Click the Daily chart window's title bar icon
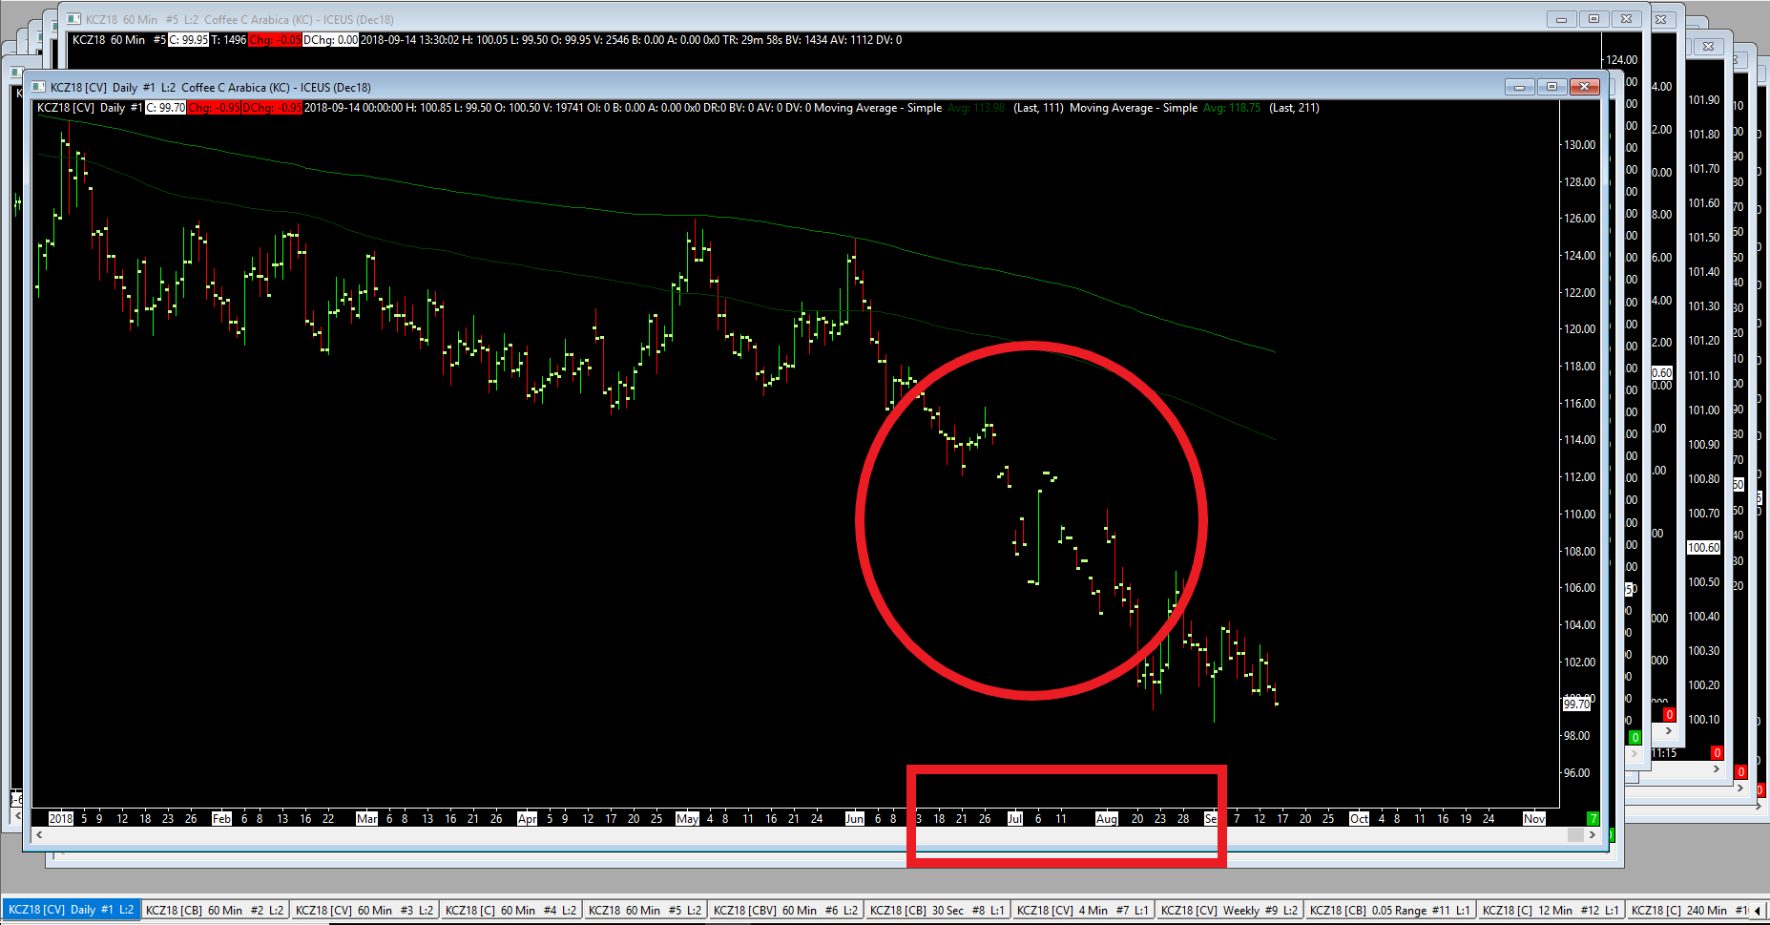This screenshot has height=925, width=1770. (39, 87)
